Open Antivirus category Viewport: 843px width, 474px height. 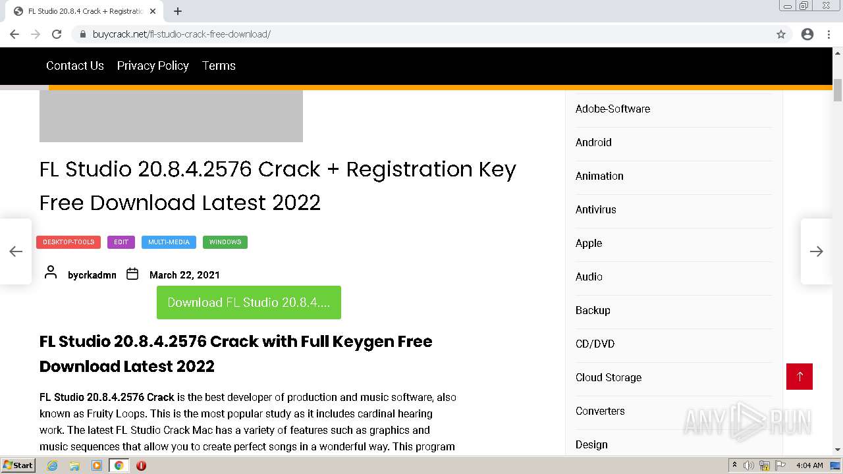(596, 210)
